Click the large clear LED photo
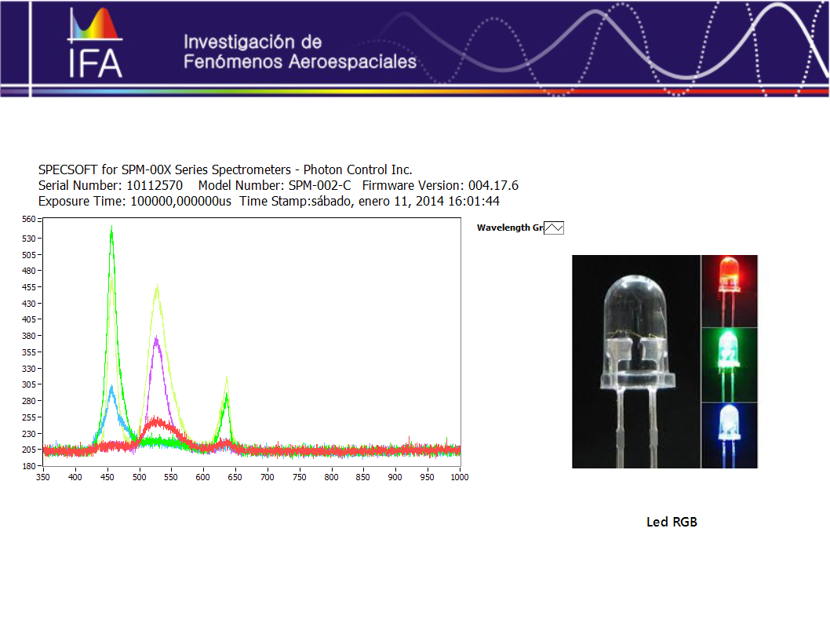Viewport: 830px width, 623px height. [635, 362]
